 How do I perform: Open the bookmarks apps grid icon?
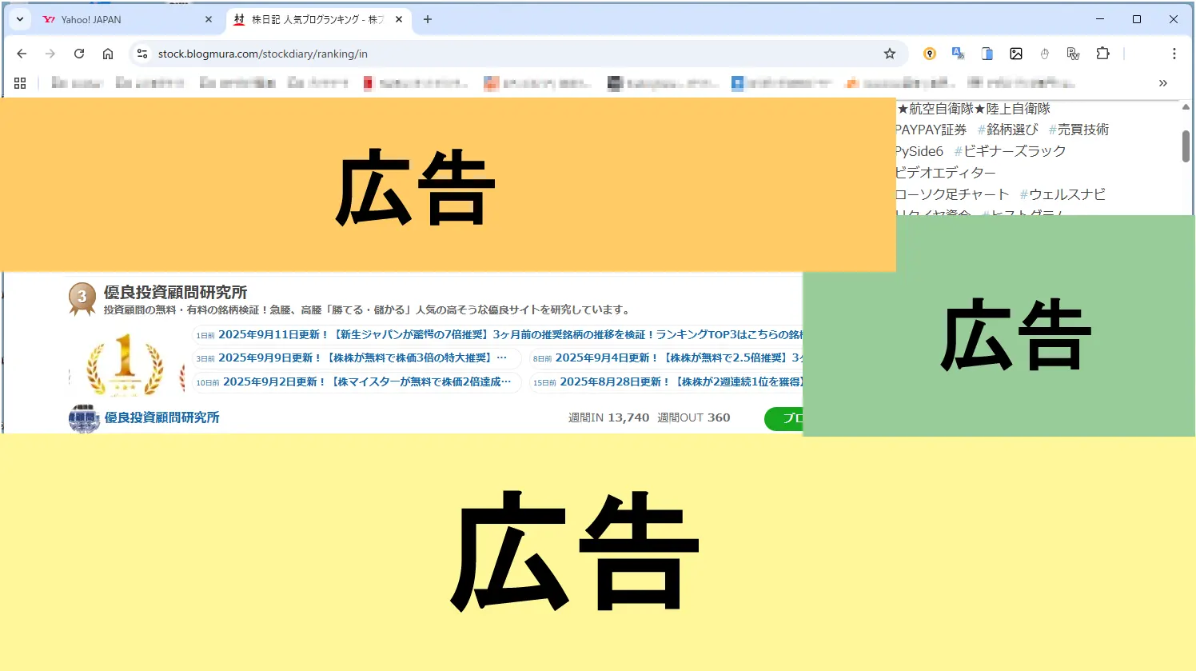[x=20, y=83]
